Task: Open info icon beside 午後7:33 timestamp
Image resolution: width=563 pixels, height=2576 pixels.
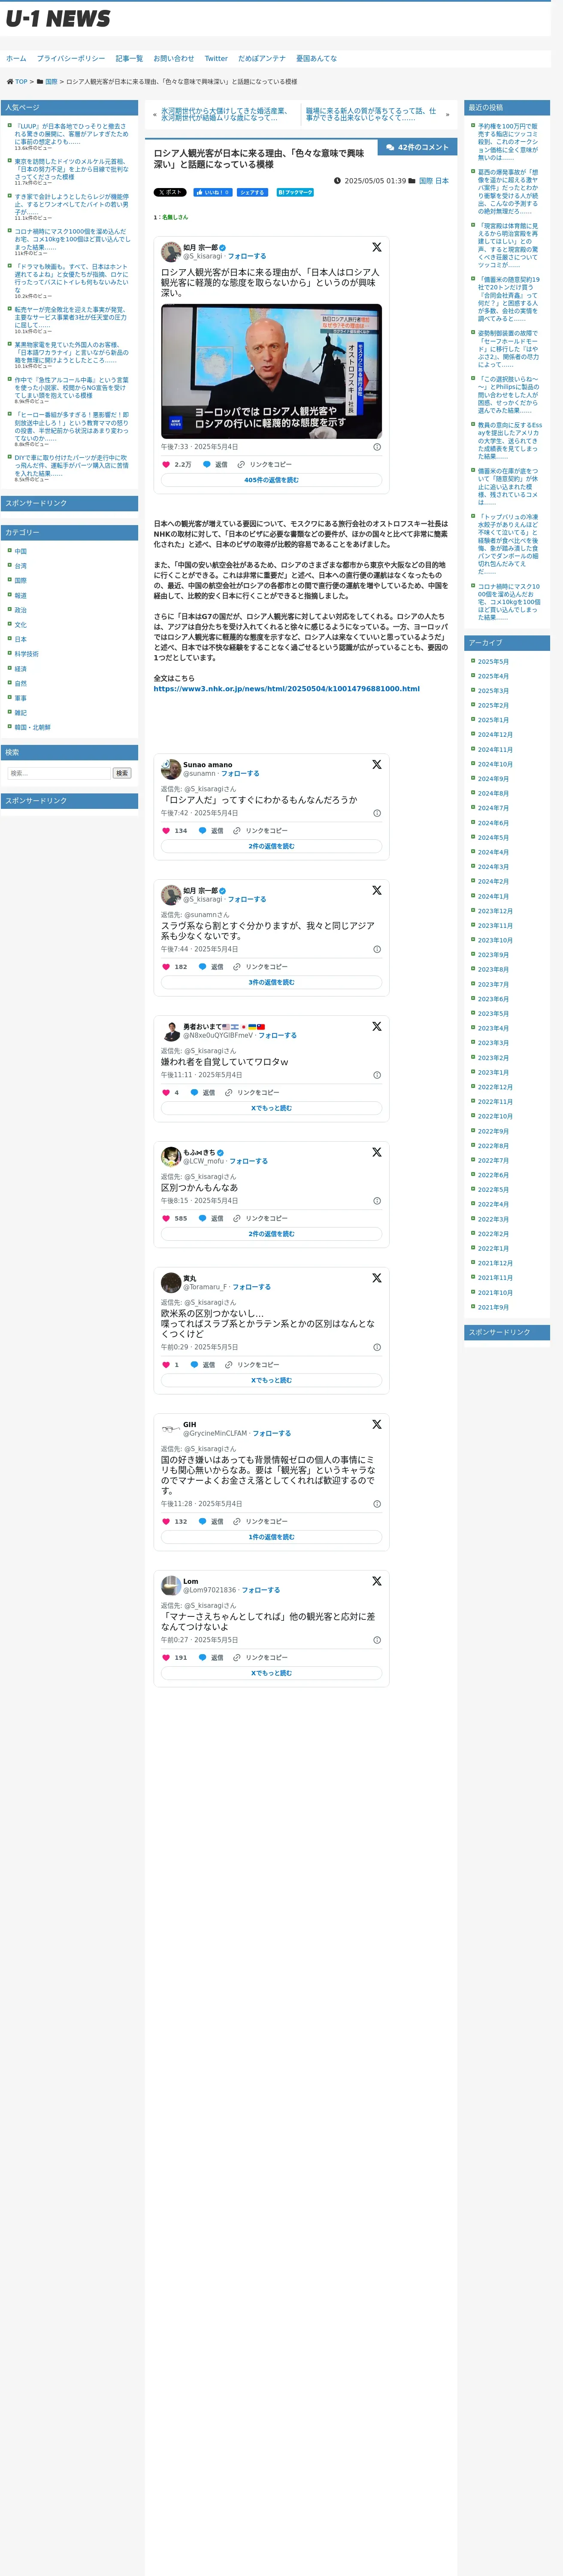Action: pos(377,447)
